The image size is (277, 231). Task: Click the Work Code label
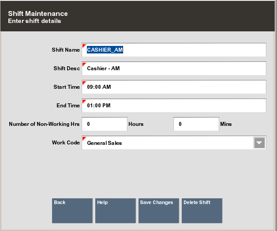[x=66, y=143]
